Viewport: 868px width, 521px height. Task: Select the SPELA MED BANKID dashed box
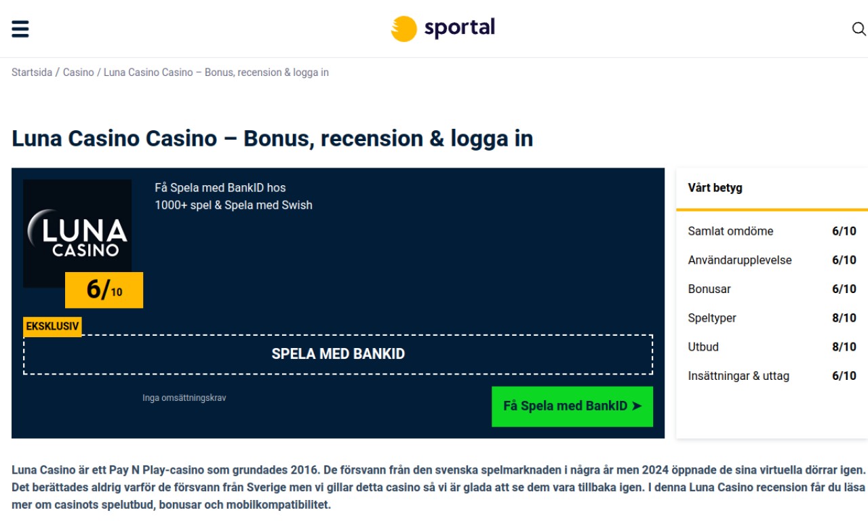338,354
